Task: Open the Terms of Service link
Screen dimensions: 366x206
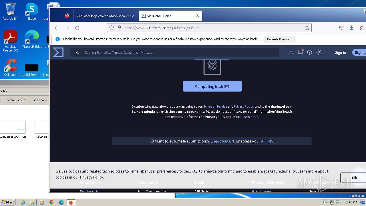Action: [x=215, y=106]
